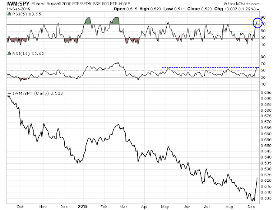Click the Low 0.511 value
The image size is (278, 210).
pyautogui.click(x=174, y=9)
